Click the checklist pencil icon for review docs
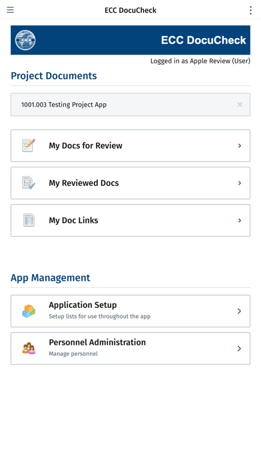 (x=29, y=145)
